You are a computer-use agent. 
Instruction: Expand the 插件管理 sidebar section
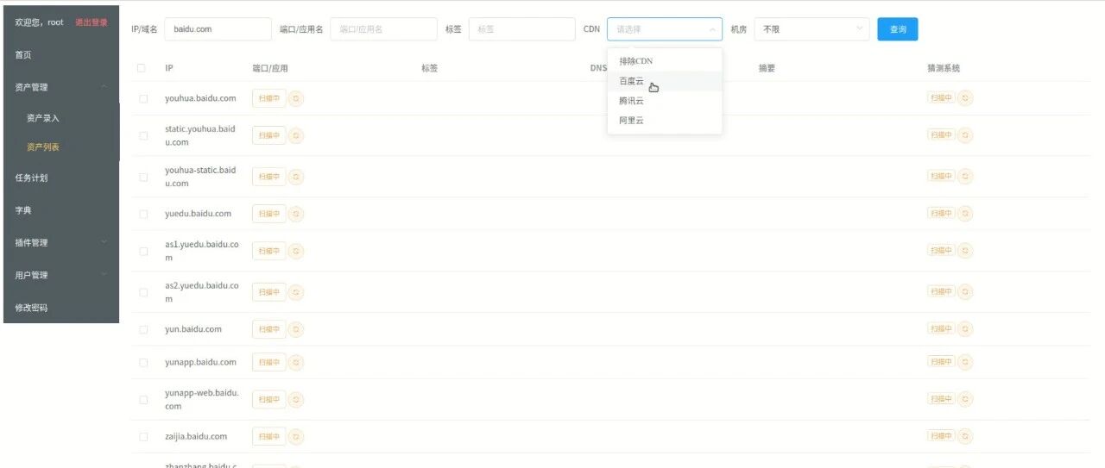click(x=60, y=242)
